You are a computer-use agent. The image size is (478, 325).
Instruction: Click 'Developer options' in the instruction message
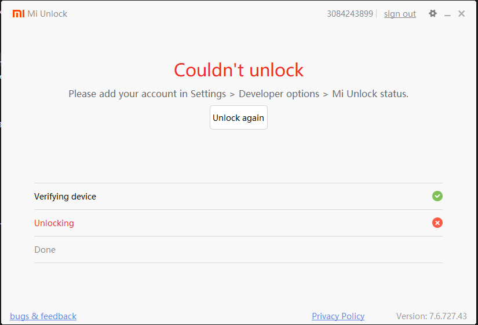(279, 94)
